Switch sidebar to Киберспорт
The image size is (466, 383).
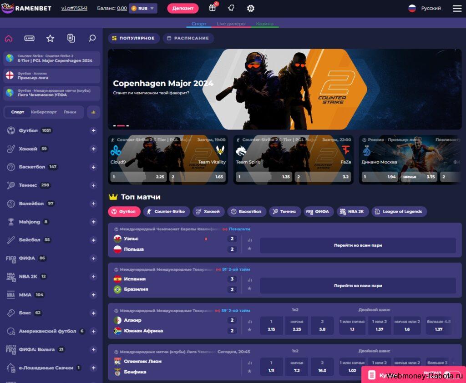[44, 112]
